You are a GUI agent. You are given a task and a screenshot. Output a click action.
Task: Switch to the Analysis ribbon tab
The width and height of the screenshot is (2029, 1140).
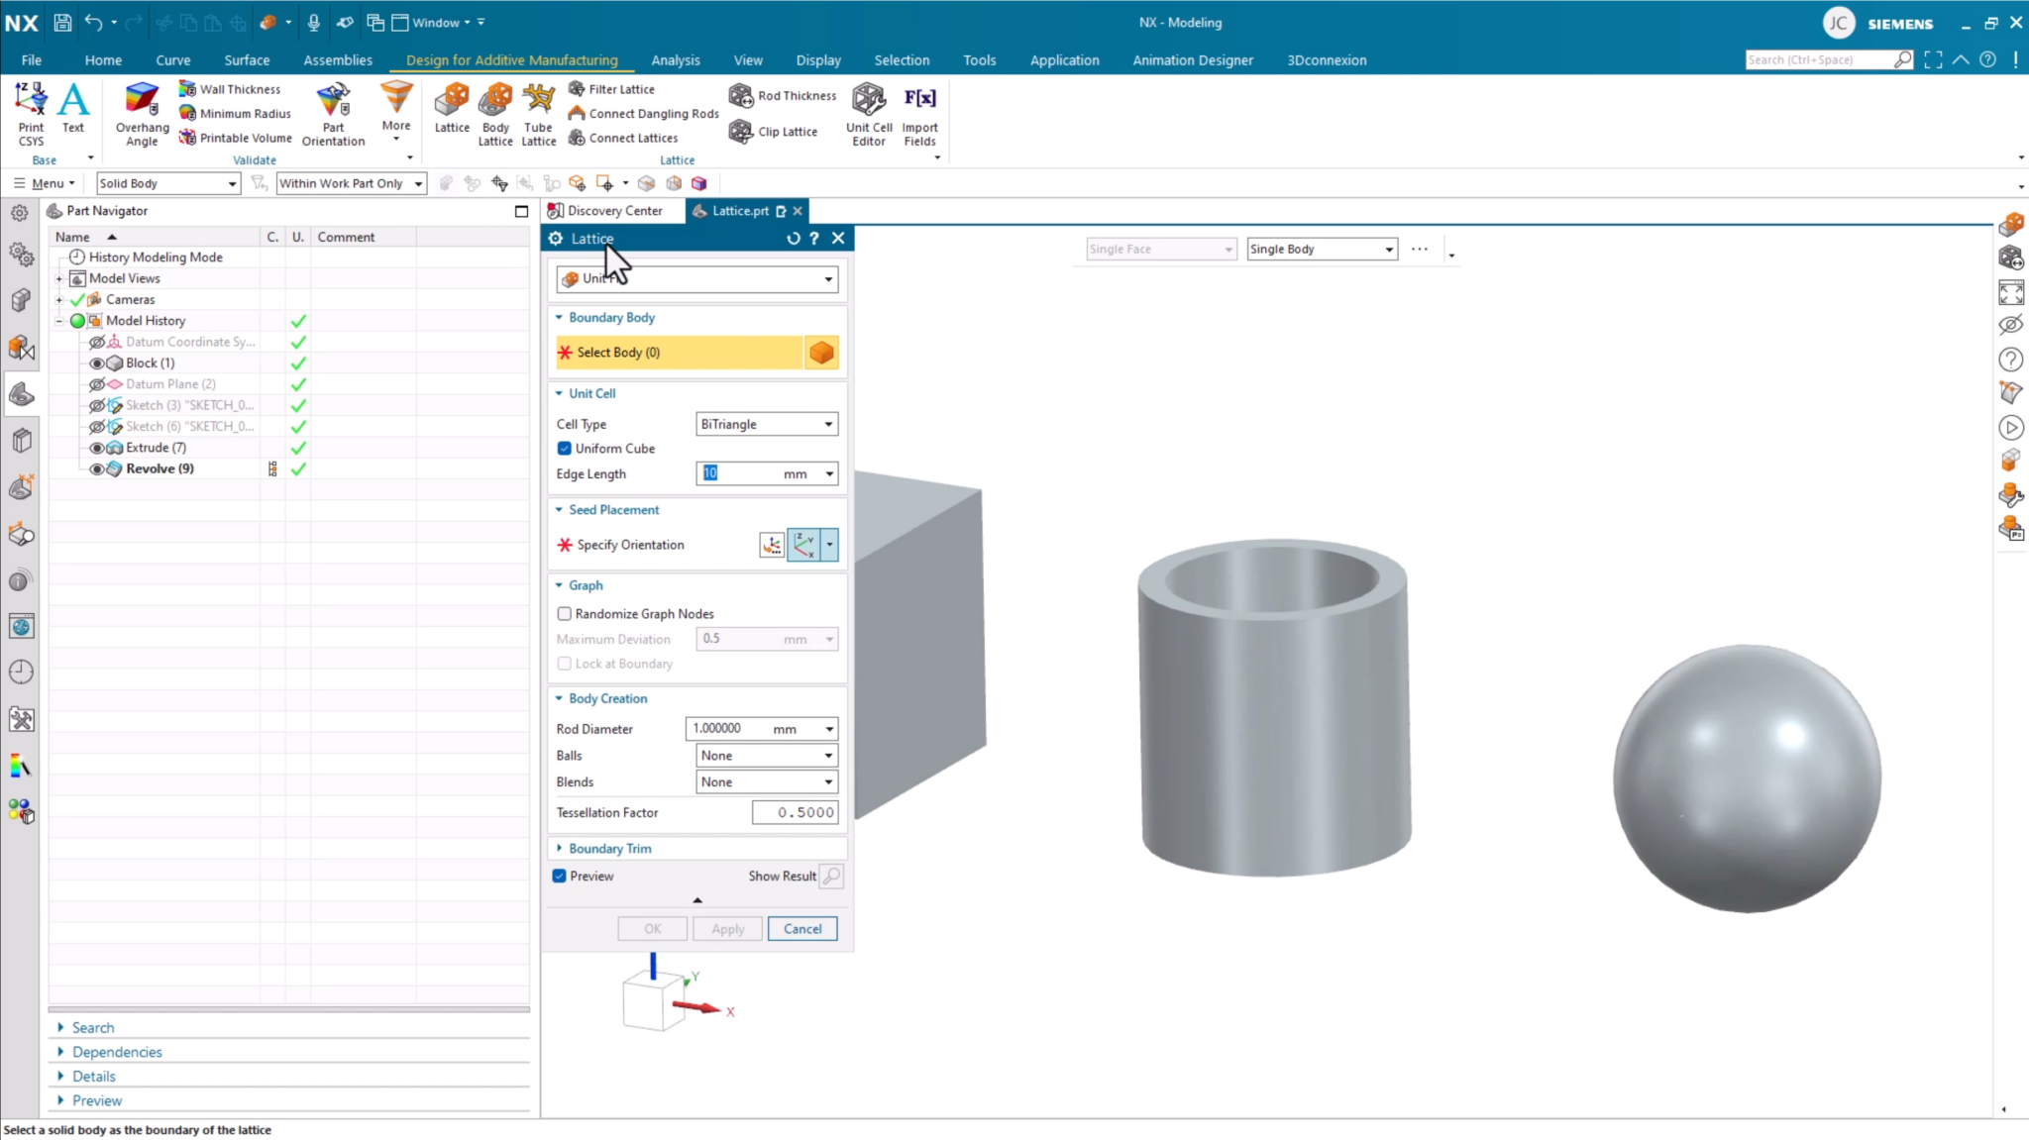click(676, 60)
